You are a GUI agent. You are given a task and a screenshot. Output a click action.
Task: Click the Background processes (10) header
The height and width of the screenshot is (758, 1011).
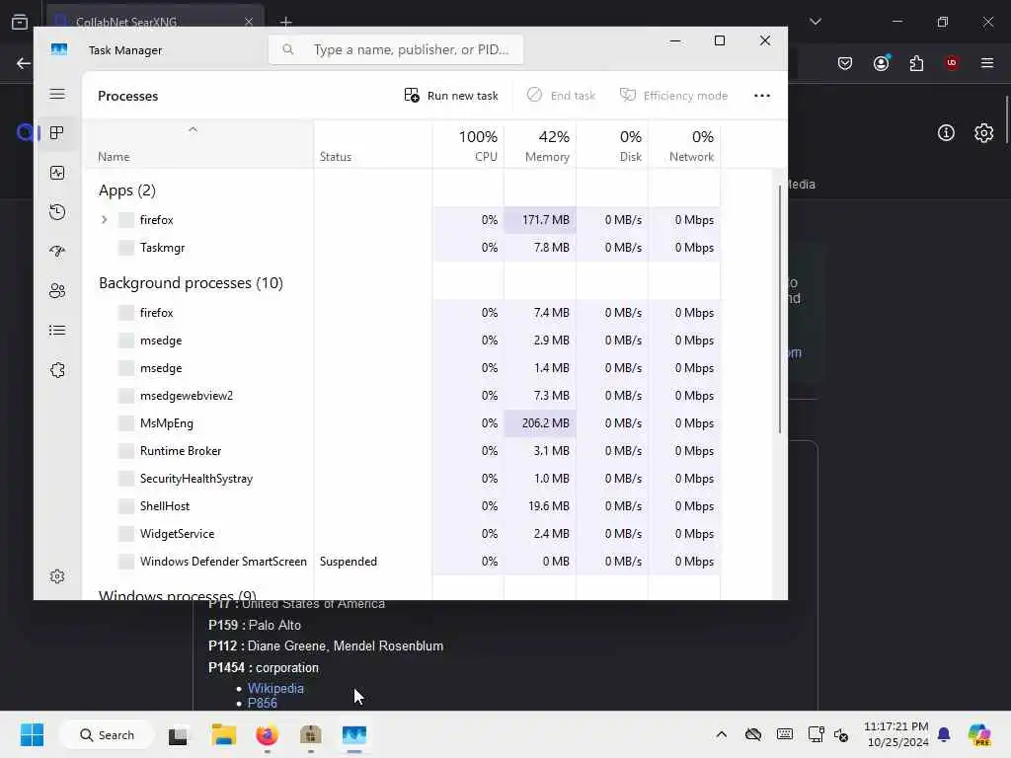click(191, 283)
